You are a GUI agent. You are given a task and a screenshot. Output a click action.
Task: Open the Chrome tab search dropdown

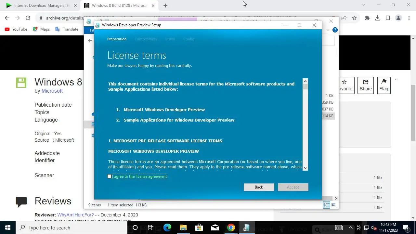tap(364, 5)
